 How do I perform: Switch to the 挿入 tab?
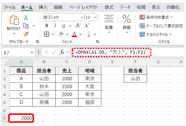[x=43, y=7]
